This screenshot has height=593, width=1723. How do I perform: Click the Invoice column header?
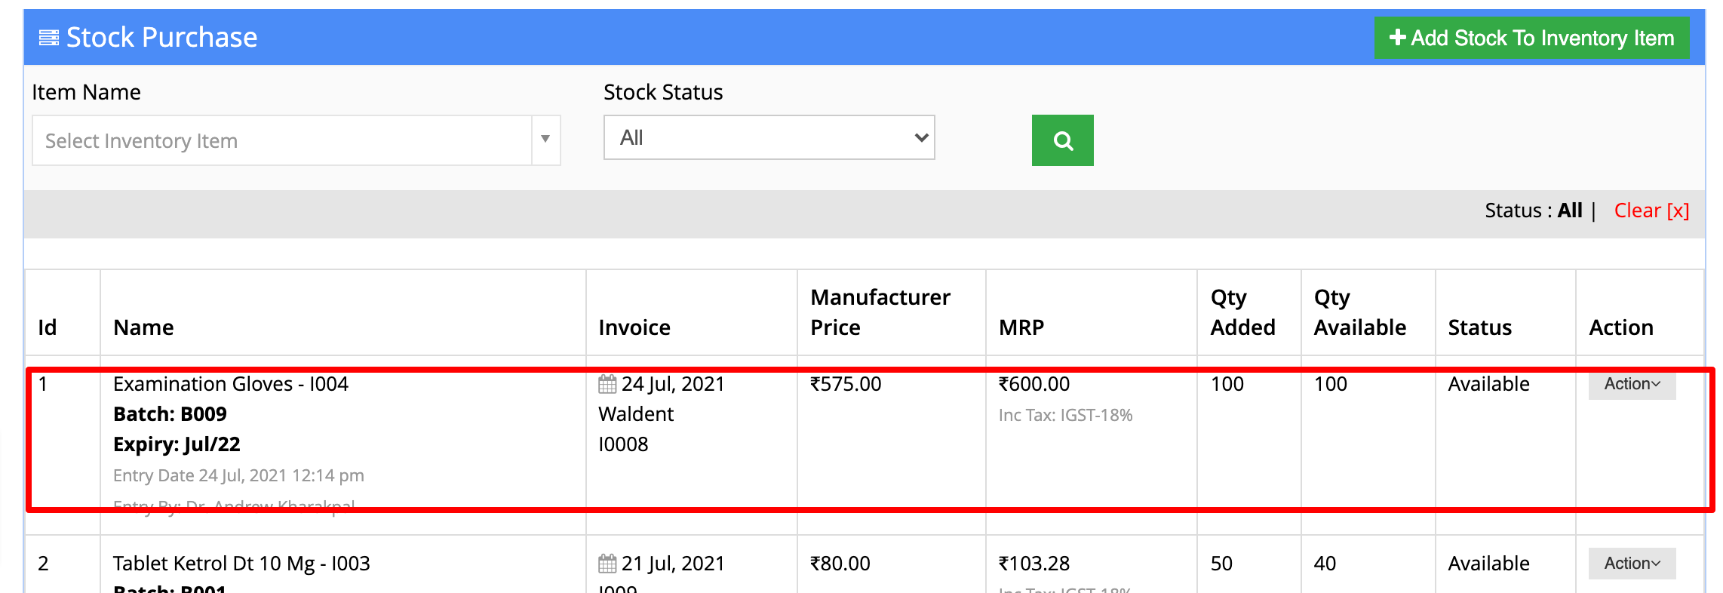[634, 327]
